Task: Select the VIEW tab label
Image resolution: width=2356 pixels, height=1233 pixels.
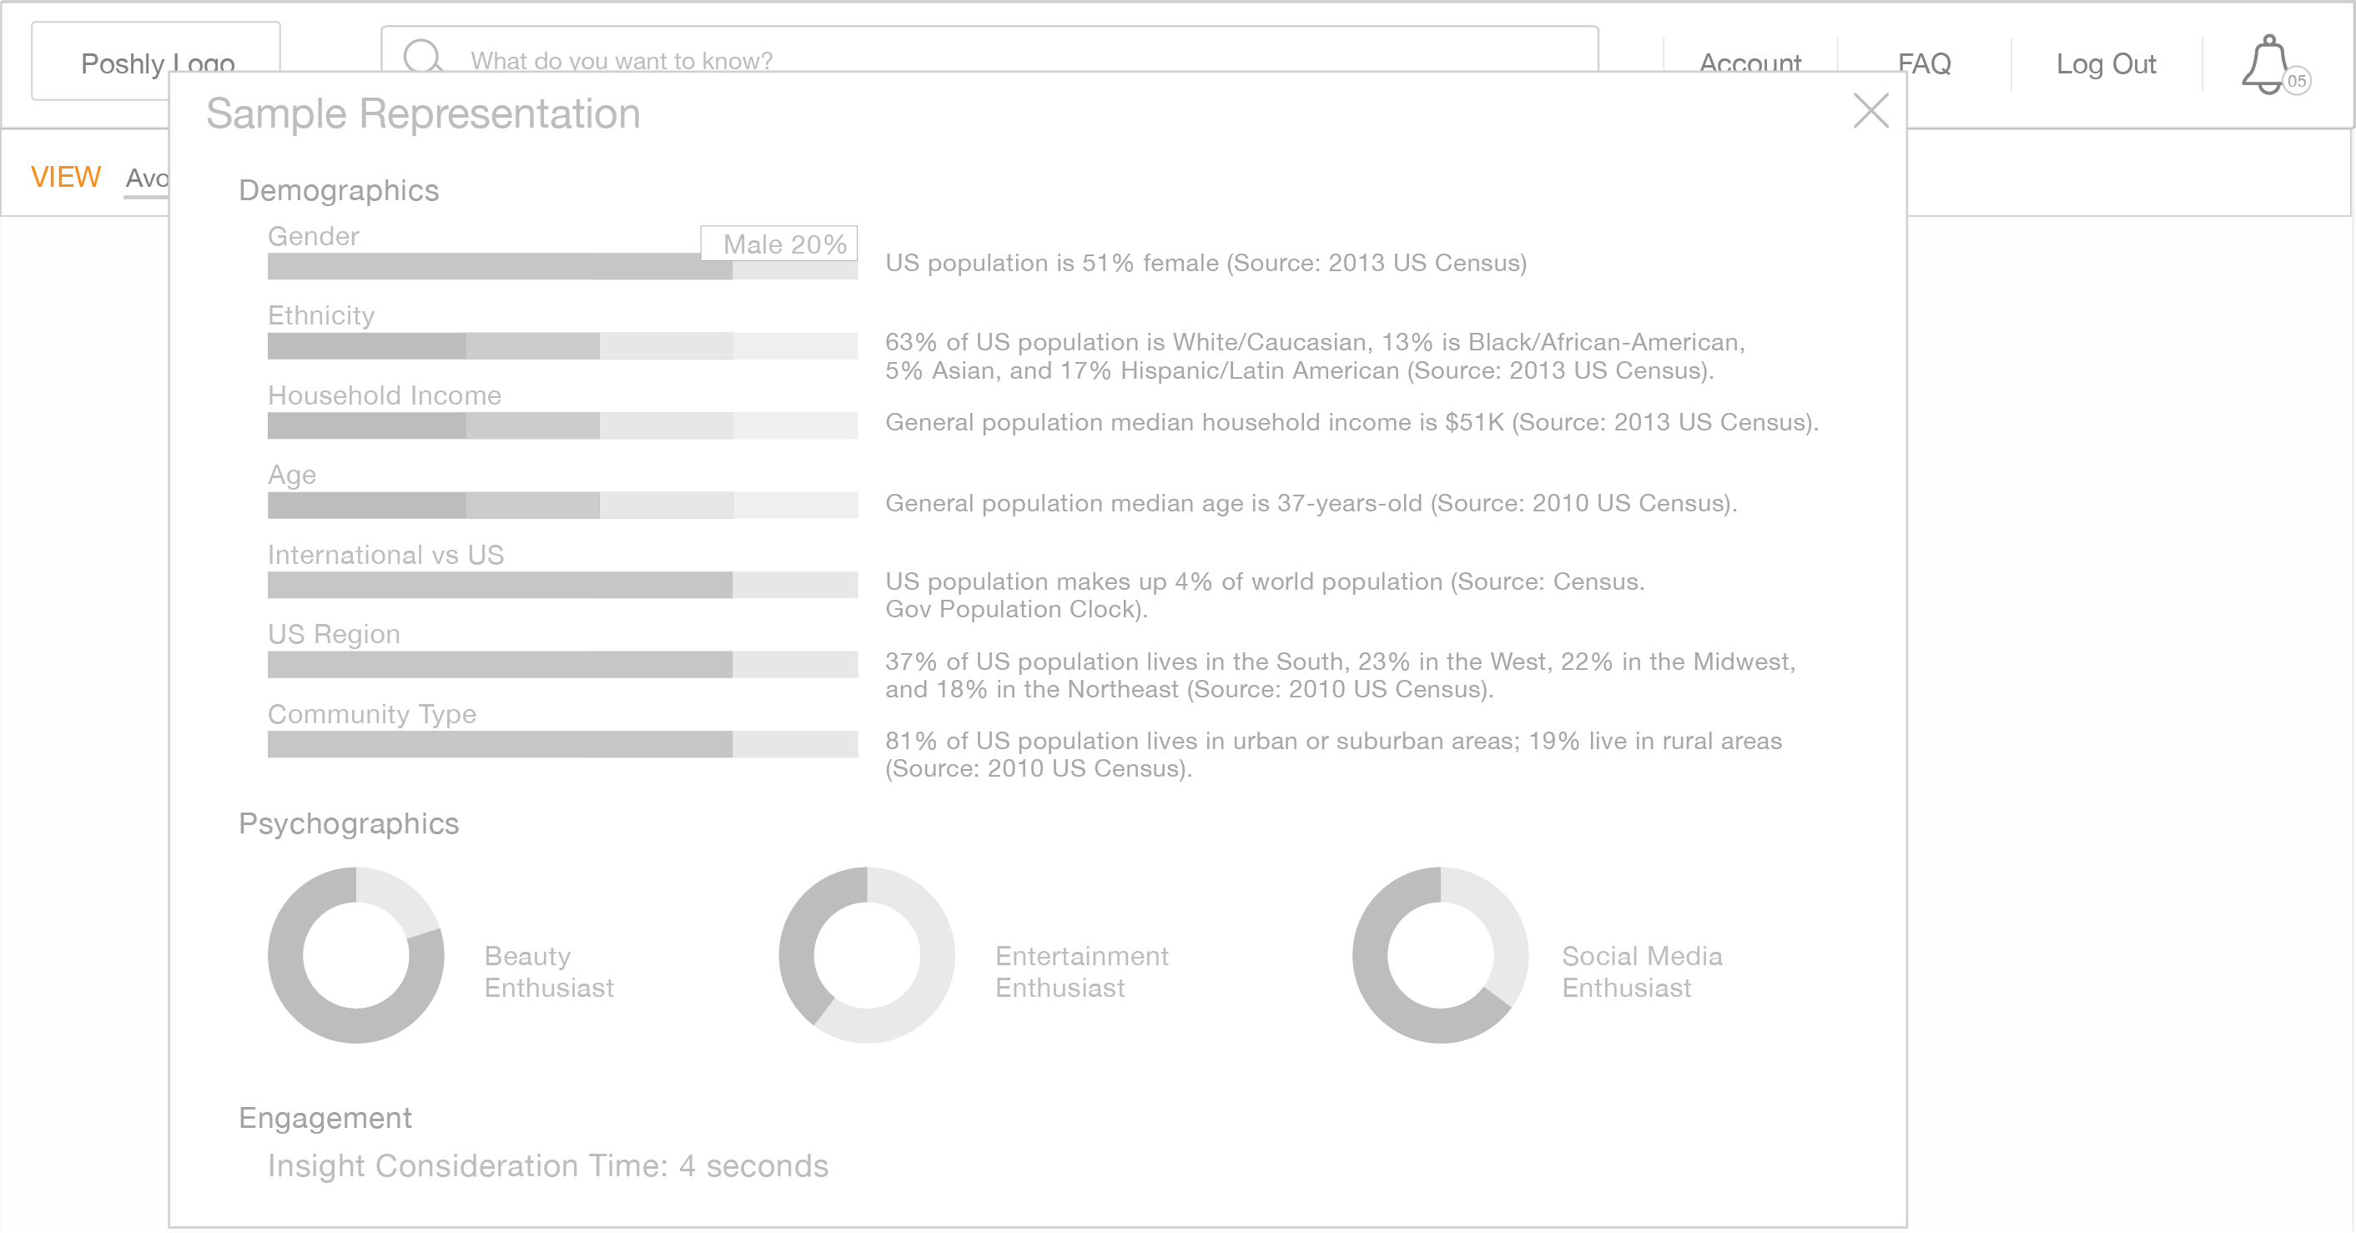Action: pos(66,177)
